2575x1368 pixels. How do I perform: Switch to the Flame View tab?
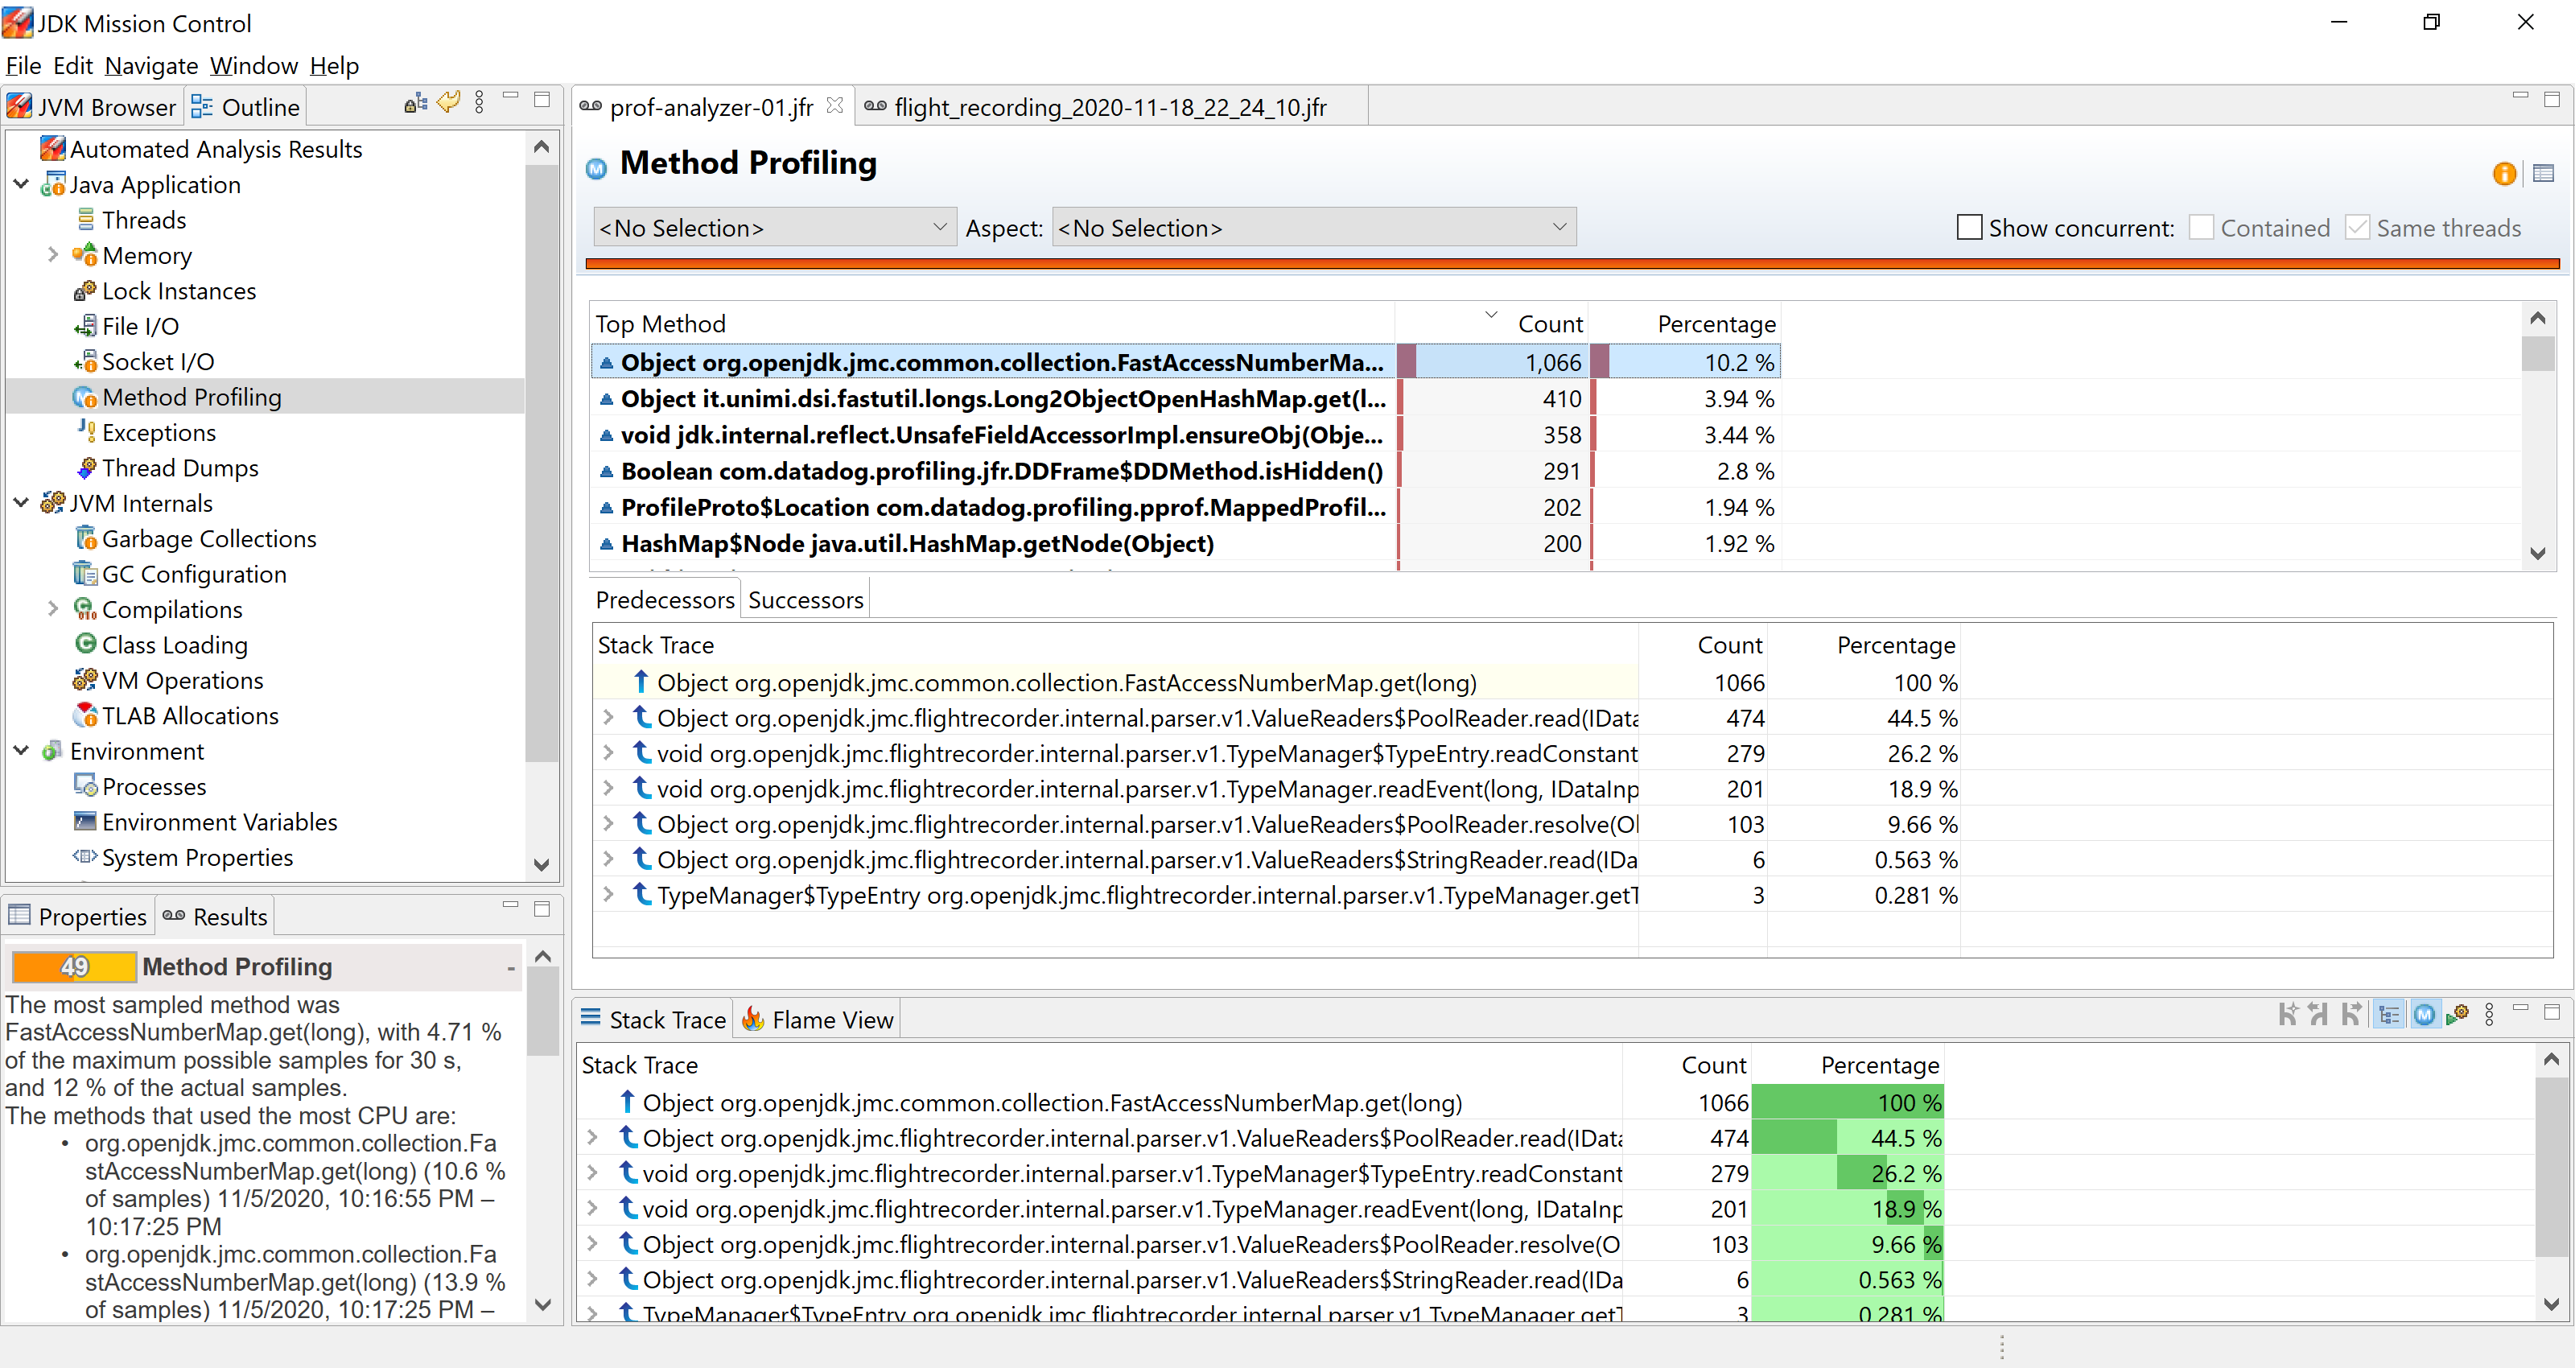(818, 1020)
